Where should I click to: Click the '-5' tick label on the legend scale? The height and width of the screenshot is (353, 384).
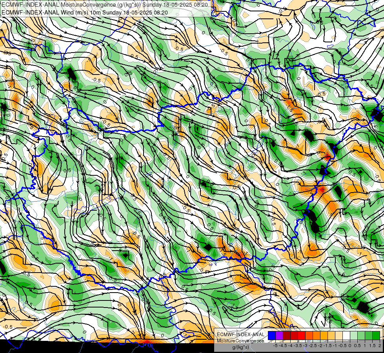click(275, 346)
